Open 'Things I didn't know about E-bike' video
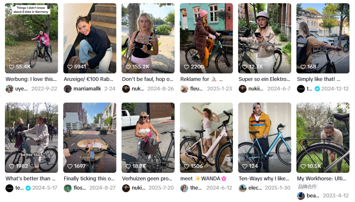Viewport: 355px width, 202px height. [x=32, y=38]
